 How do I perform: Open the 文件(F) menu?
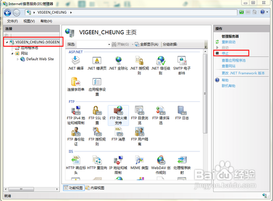13,21
